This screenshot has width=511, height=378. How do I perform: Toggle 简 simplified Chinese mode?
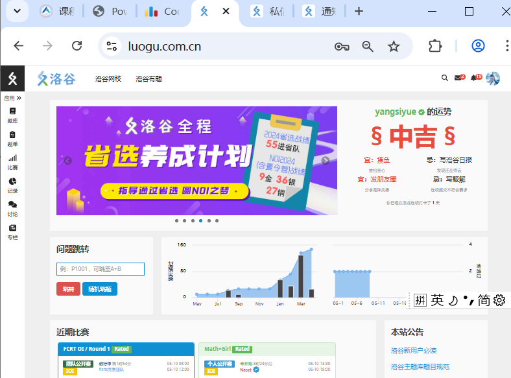pos(484,300)
